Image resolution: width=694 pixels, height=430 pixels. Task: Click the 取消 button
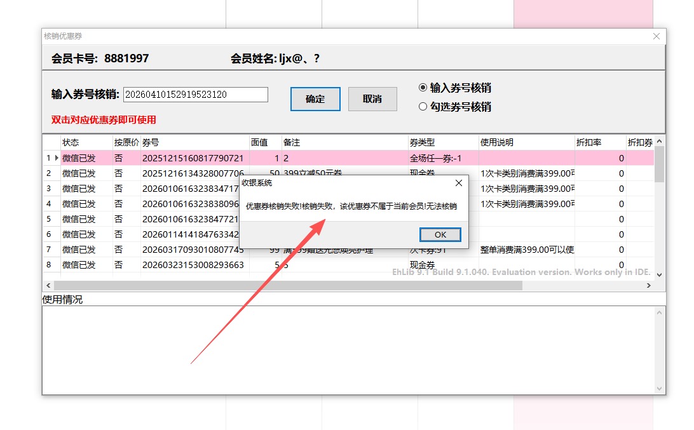click(372, 99)
